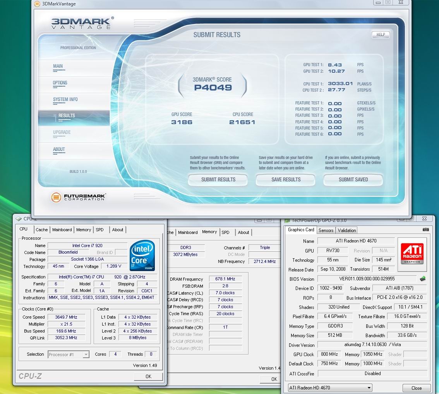This screenshot has height=394, width=439.
Task: Take GPU-Z screenshot with camera icon
Action: tap(425, 230)
